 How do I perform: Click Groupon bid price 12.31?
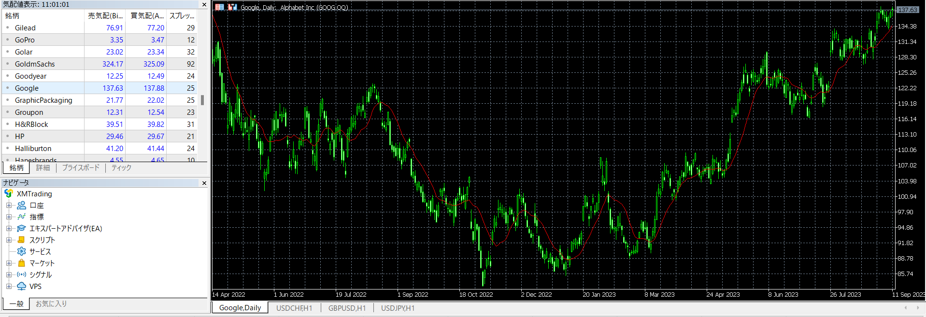(x=114, y=112)
